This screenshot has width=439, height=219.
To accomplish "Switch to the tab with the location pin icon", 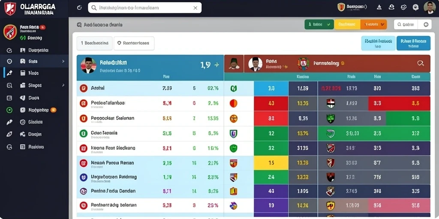I will pyautogui.click(x=134, y=43).
